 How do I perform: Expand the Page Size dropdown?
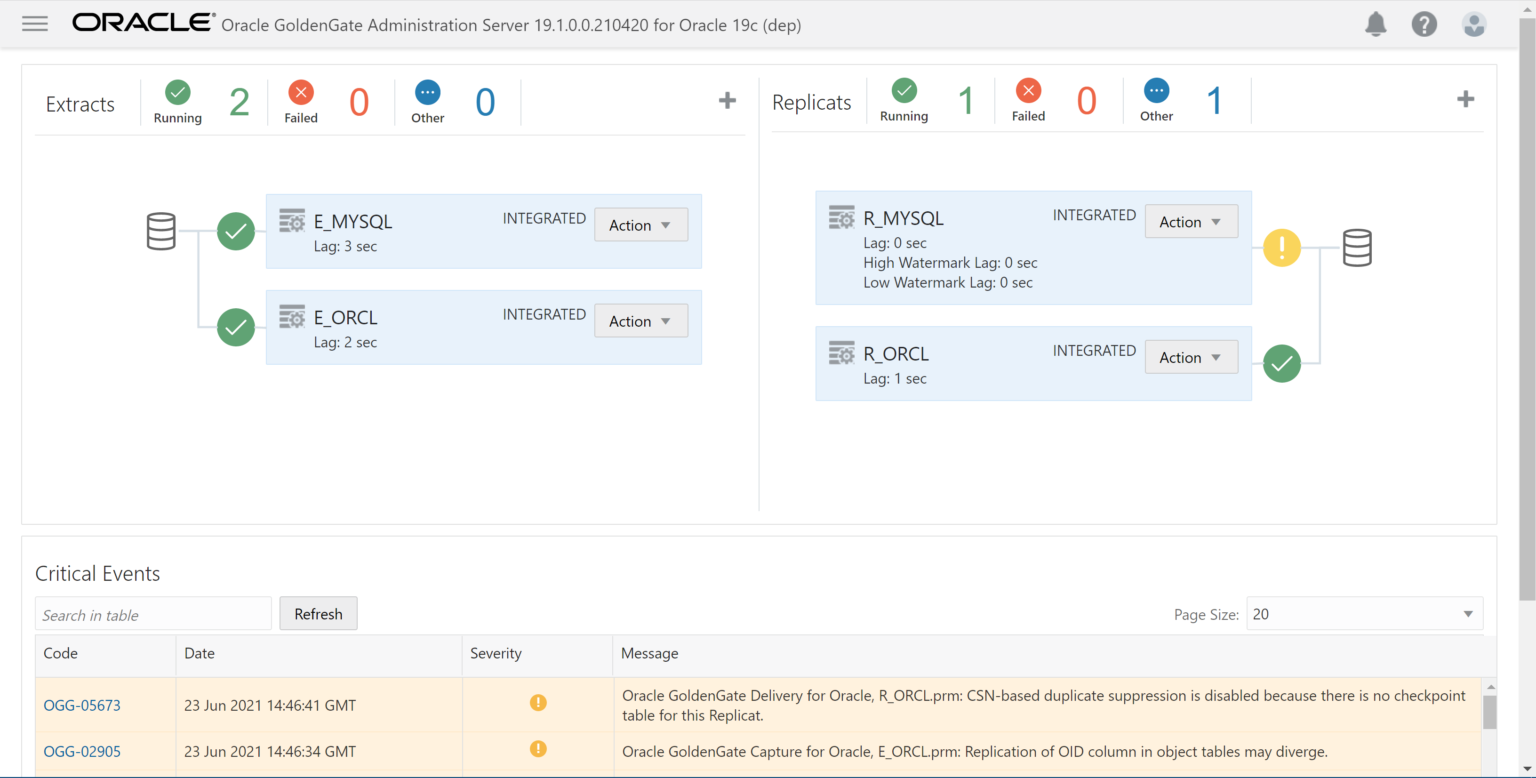[1364, 613]
